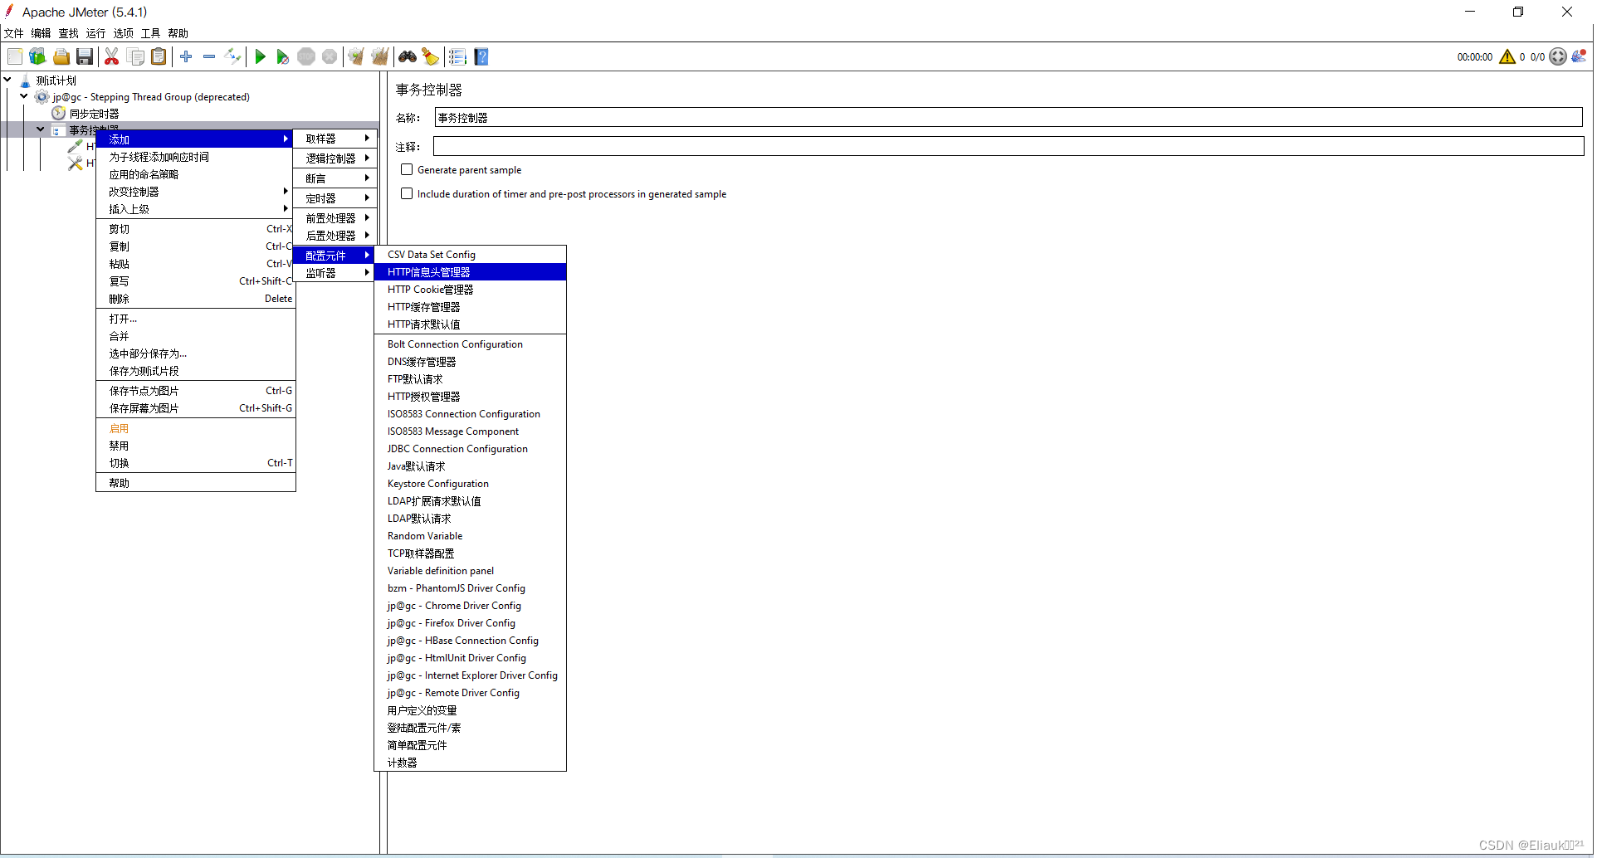Choose Random Variable config element
1597x858 pixels.
(471, 536)
